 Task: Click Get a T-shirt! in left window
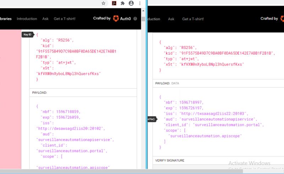pyautogui.click(x=65, y=19)
